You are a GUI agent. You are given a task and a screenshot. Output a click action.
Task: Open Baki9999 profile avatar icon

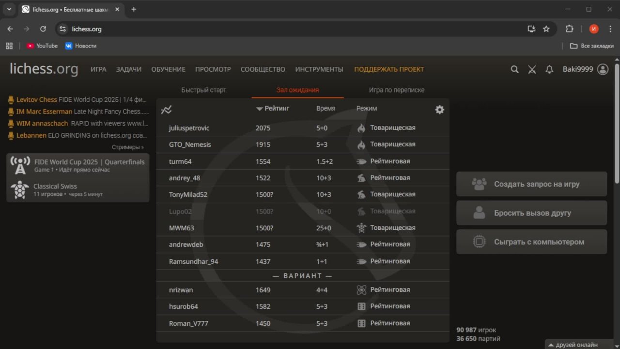[x=603, y=69]
